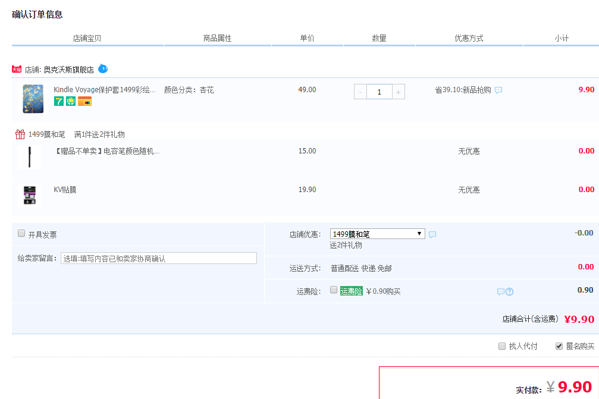Increase quantity with the plus button

pos(399,92)
